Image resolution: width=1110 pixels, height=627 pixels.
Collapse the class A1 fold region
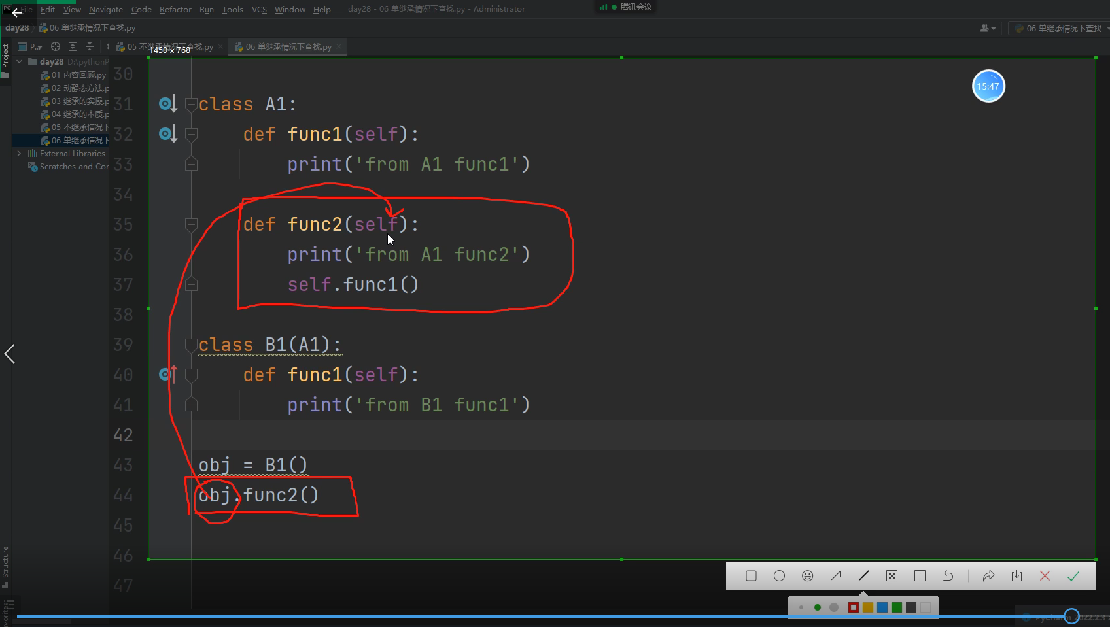coord(191,104)
